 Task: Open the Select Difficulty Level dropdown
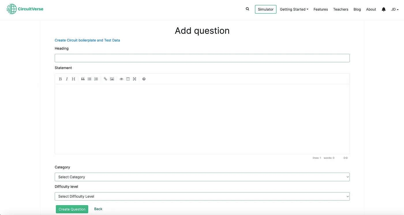coord(202,196)
